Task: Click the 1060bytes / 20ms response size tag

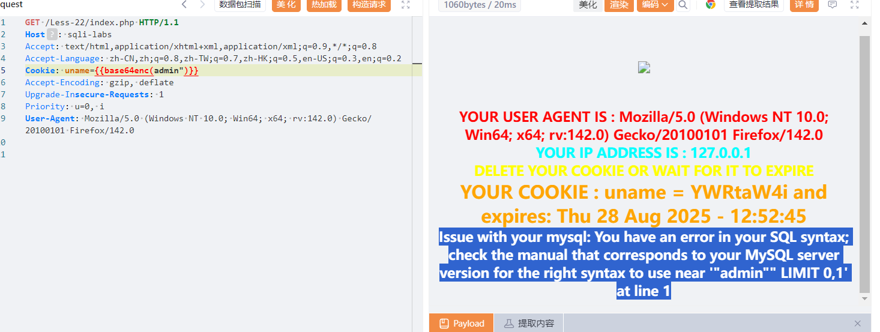Action: 480,5
